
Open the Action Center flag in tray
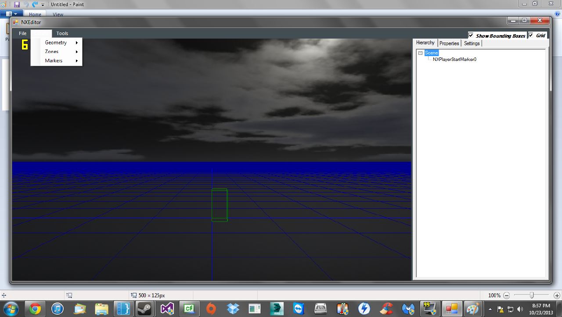pyautogui.click(x=501, y=309)
